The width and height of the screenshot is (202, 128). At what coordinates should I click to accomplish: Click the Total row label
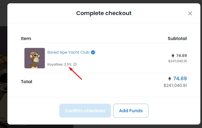click(27, 82)
